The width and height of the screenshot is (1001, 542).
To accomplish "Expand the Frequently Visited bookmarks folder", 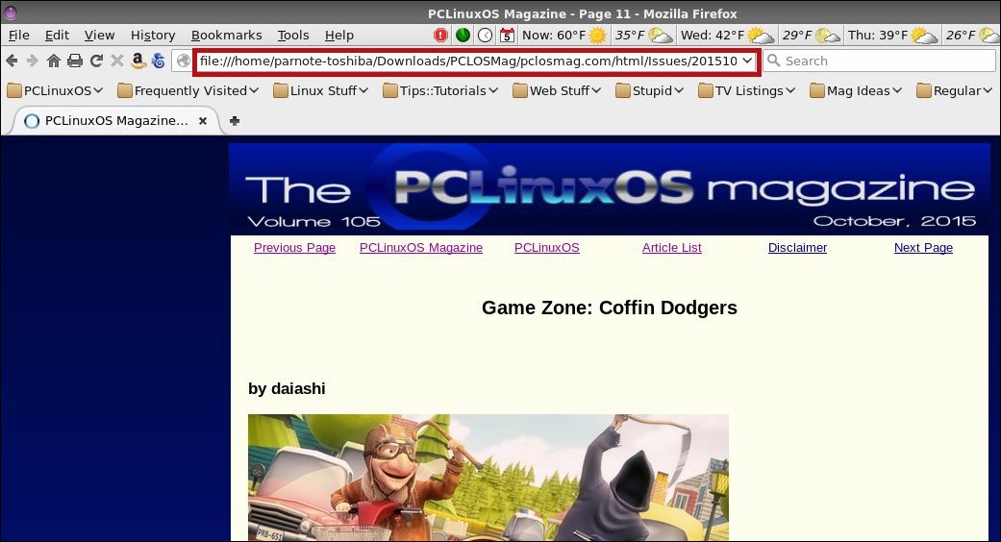I will click(188, 90).
